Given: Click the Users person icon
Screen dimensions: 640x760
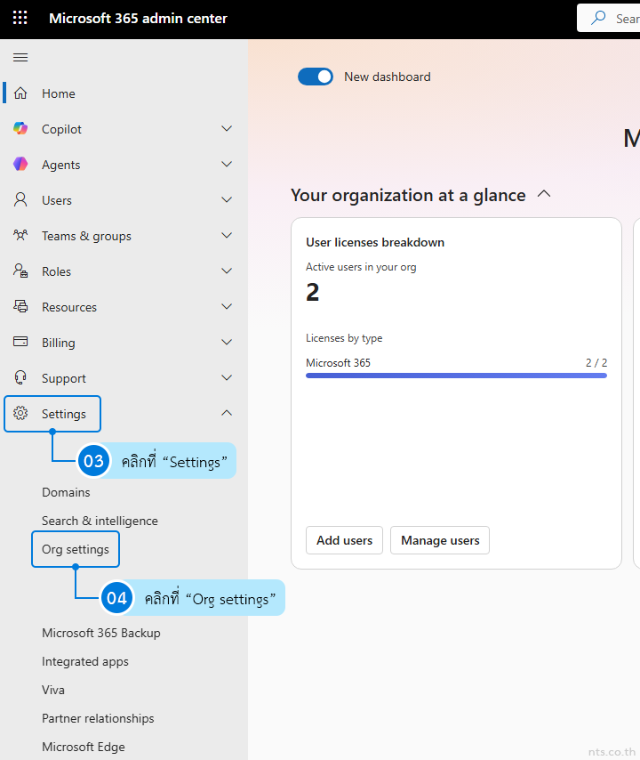Looking at the screenshot, I should coord(20,199).
